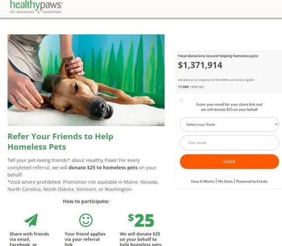Click the orange ENTER button

tap(230, 162)
